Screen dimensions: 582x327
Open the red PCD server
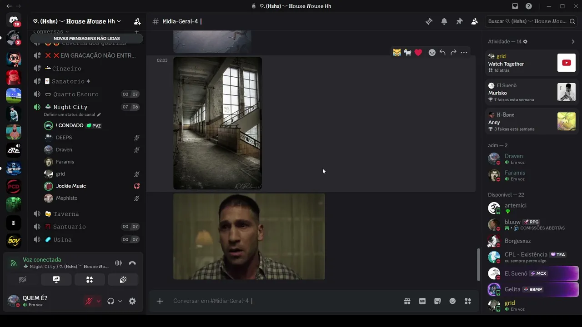[x=14, y=186]
